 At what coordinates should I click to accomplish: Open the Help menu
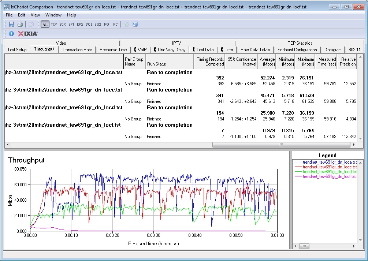(x=71, y=15)
